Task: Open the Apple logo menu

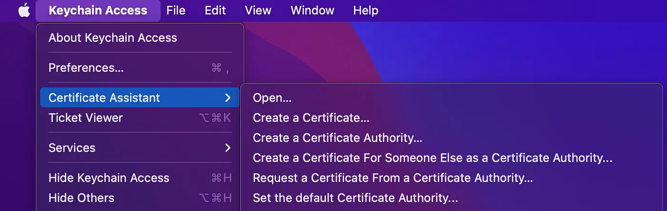Action: 24,10
